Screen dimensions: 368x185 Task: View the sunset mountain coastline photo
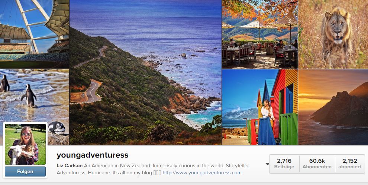pyautogui.click(x=333, y=107)
